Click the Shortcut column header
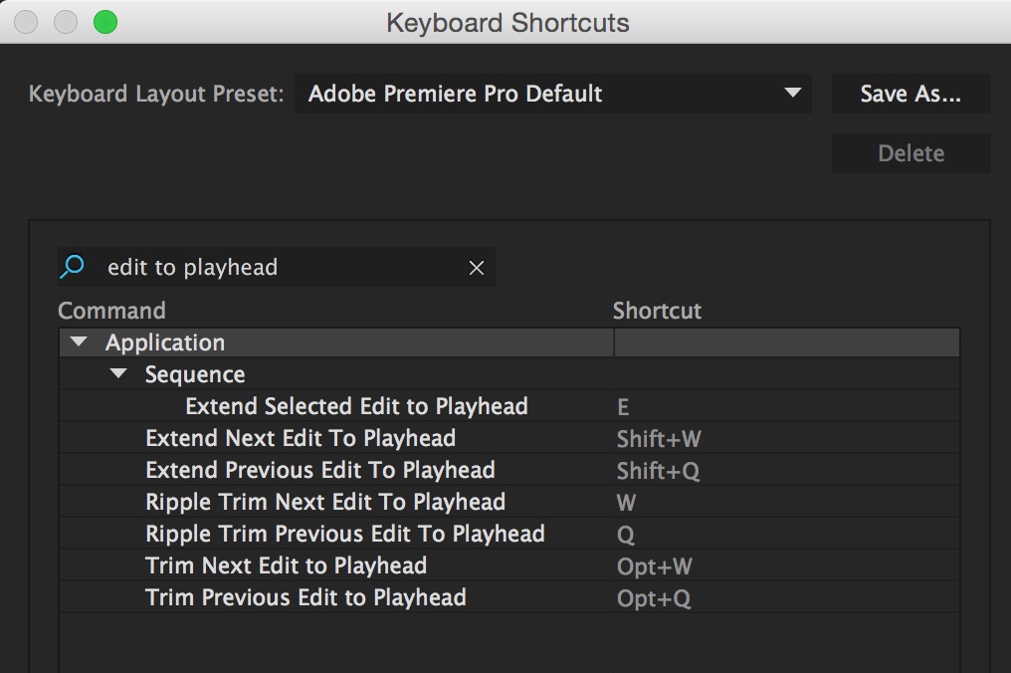 657,311
